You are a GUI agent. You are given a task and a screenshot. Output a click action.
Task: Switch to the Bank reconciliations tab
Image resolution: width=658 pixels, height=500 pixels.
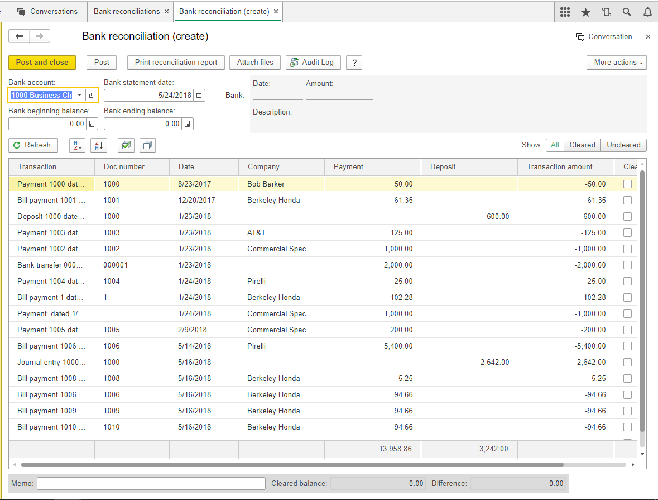(x=127, y=11)
